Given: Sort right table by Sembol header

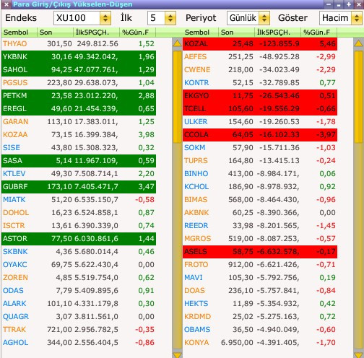Looking at the screenshot, I should [x=200, y=32].
